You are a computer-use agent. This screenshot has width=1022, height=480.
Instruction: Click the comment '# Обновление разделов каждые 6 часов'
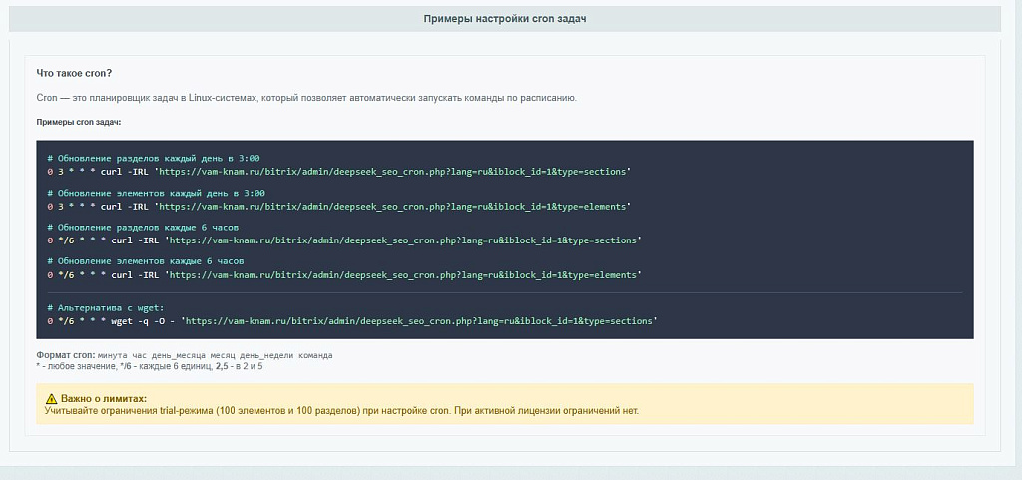click(142, 228)
